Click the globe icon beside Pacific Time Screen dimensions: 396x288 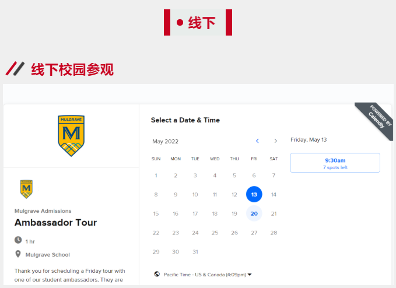tap(157, 274)
